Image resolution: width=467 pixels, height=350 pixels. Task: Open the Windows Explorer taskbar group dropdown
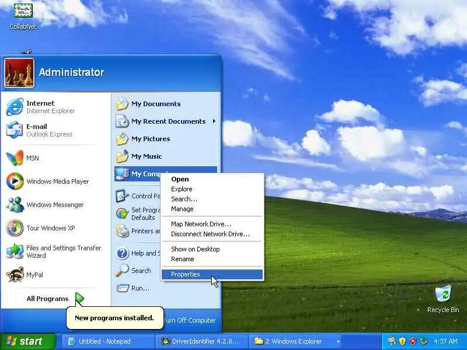(x=338, y=341)
